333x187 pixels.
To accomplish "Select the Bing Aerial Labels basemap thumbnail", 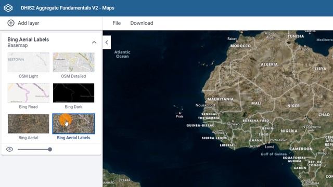I will pyautogui.click(x=73, y=124).
